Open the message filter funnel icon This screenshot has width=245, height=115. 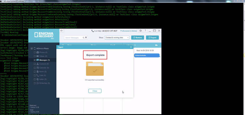pos(86,38)
